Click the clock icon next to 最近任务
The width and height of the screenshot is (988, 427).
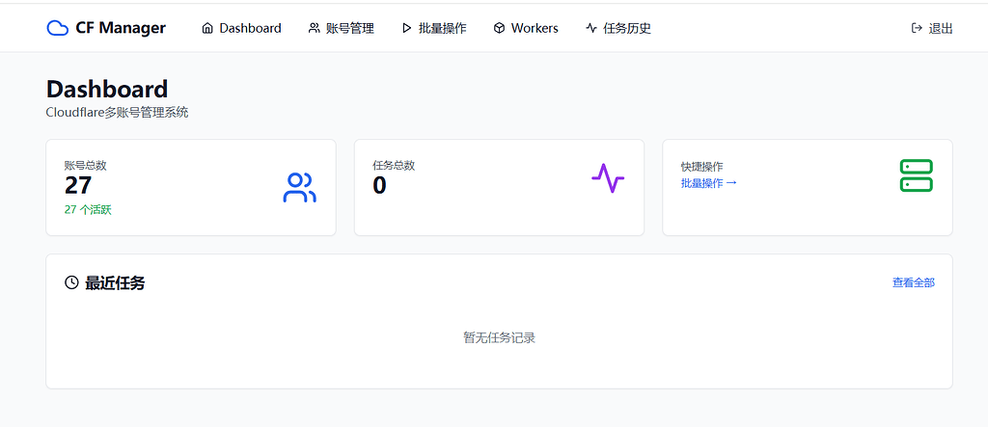coord(71,282)
